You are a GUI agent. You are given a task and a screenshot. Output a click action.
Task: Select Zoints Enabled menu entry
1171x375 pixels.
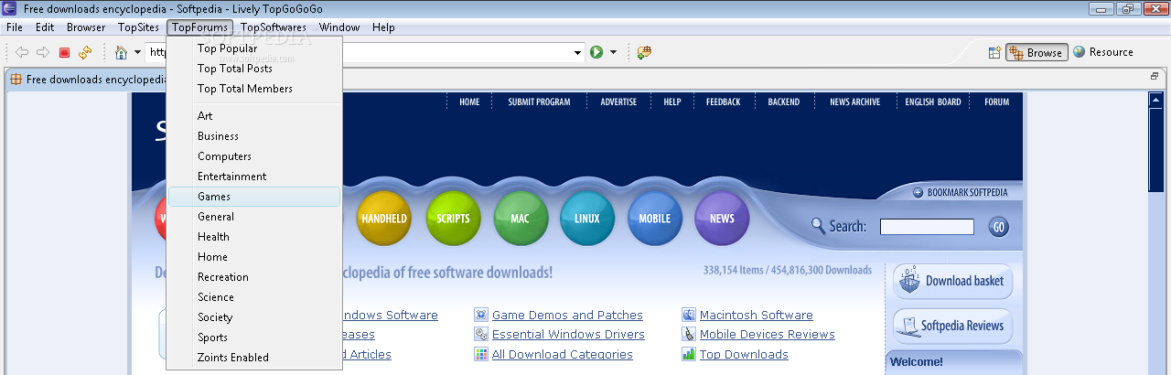[254, 358]
